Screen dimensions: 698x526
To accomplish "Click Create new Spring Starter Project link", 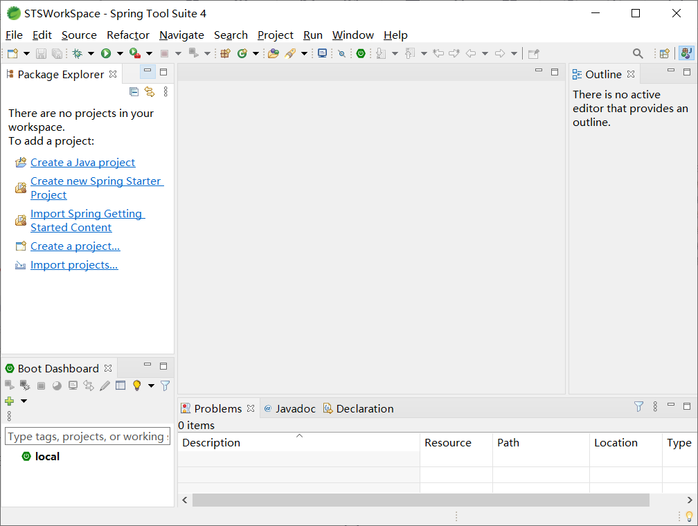I will coord(97,188).
